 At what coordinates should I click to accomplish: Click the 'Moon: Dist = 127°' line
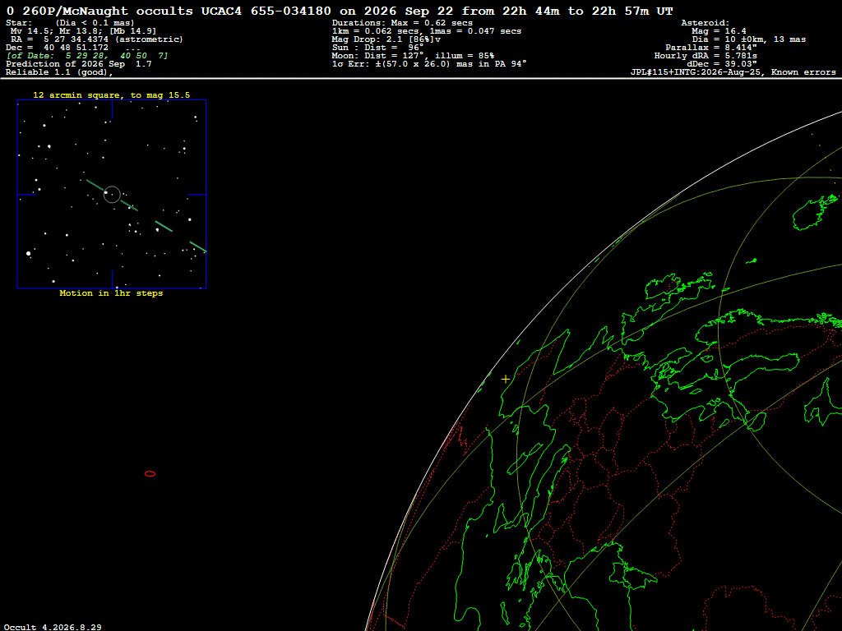(413, 56)
